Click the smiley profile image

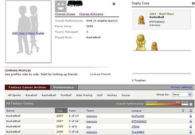point(61,7)
